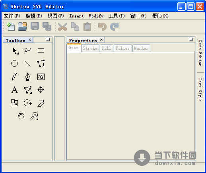Click the Save disk icon
The width and height of the screenshot is (206, 173).
pyautogui.click(x=35, y=26)
